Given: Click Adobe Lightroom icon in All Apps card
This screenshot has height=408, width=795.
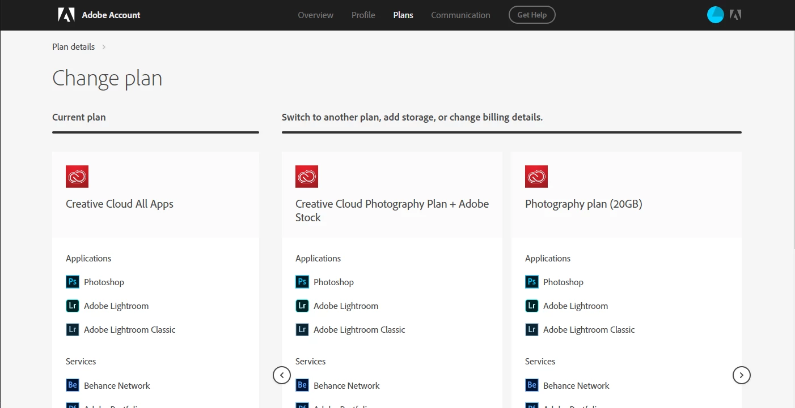Looking at the screenshot, I should pyautogui.click(x=73, y=306).
